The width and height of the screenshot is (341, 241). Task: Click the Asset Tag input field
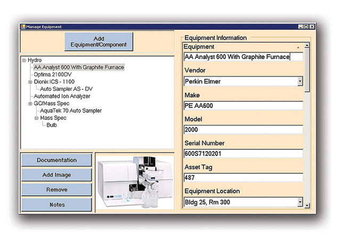[x=243, y=178]
